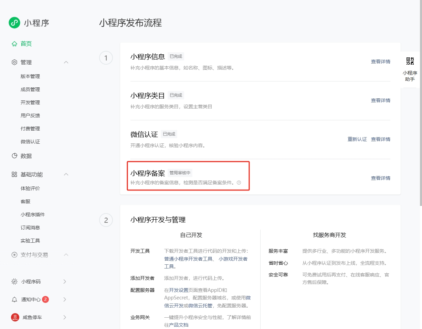Expand the 通知中心 arrow

click(65, 299)
